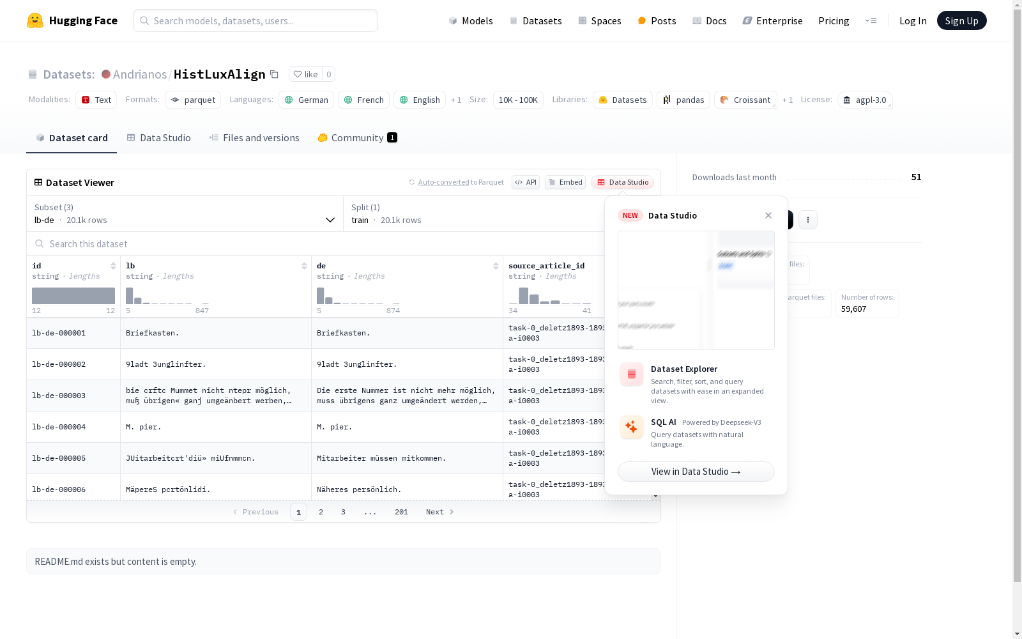Open the three-dot more options button
The image size is (1022, 639).
pos(808,220)
